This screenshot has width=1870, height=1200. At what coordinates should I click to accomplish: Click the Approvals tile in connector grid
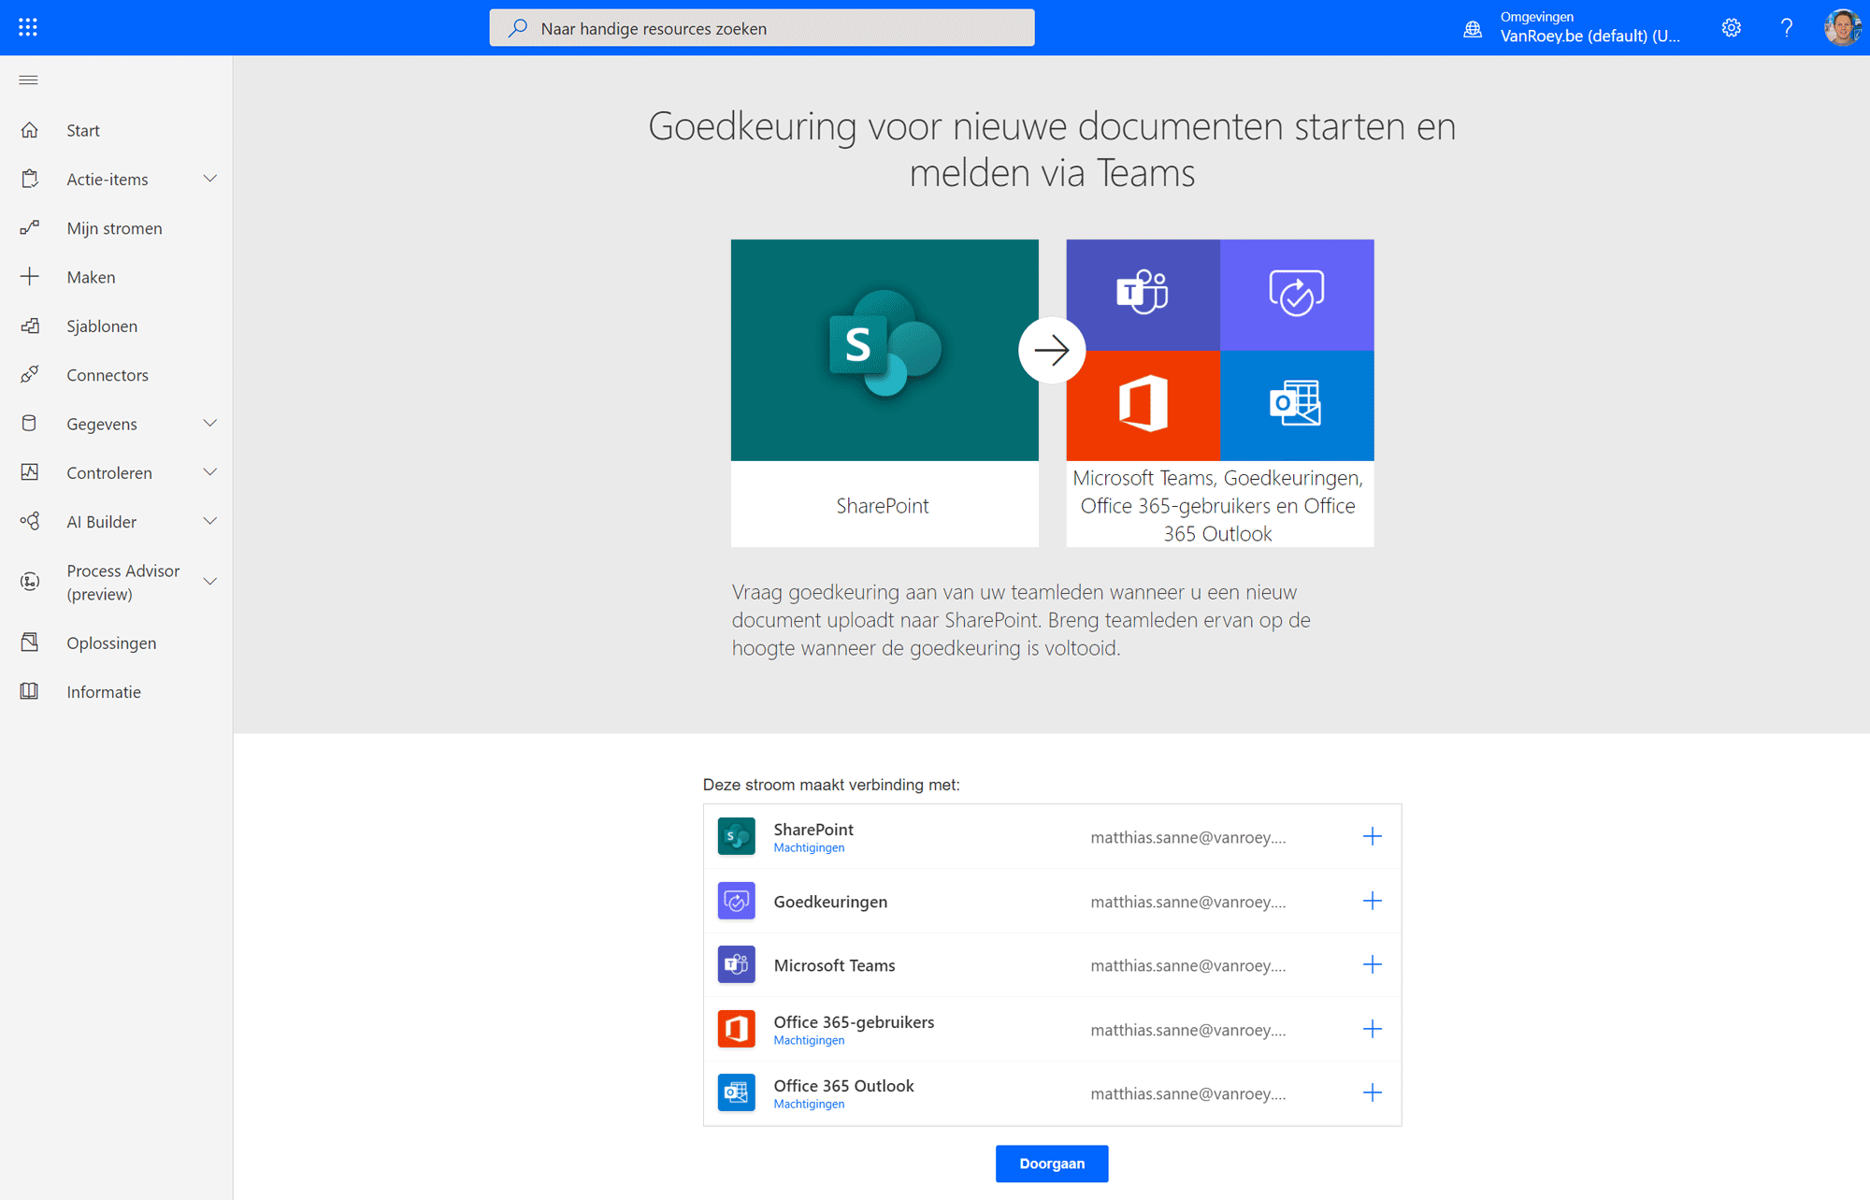pyautogui.click(x=1297, y=295)
